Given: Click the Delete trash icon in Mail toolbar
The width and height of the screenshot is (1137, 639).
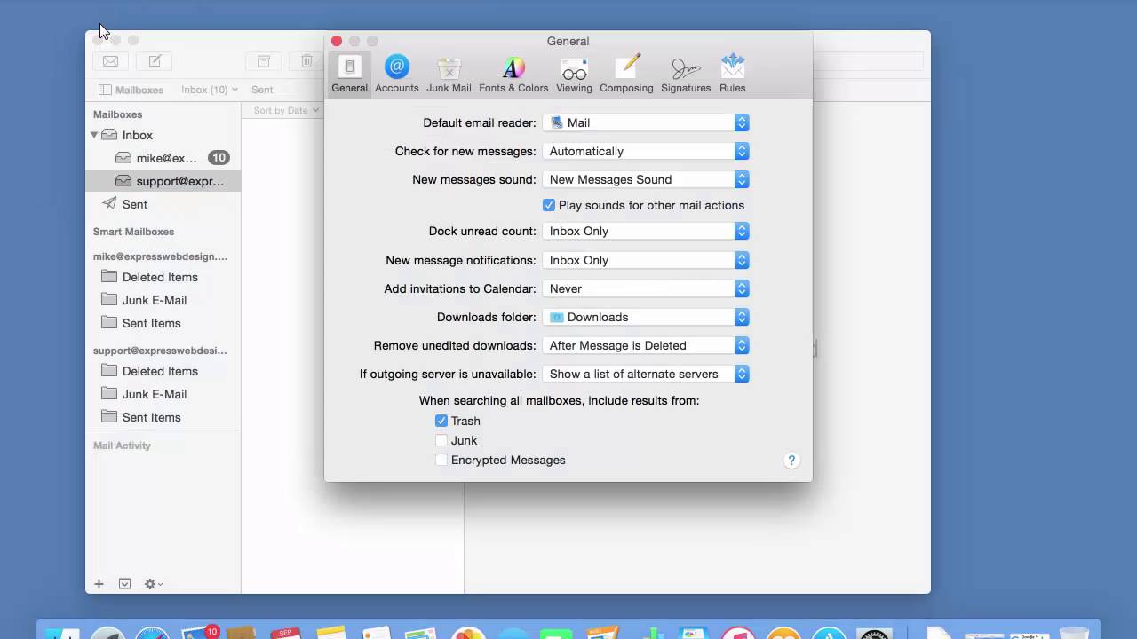Looking at the screenshot, I should pyautogui.click(x=306, y=61).
